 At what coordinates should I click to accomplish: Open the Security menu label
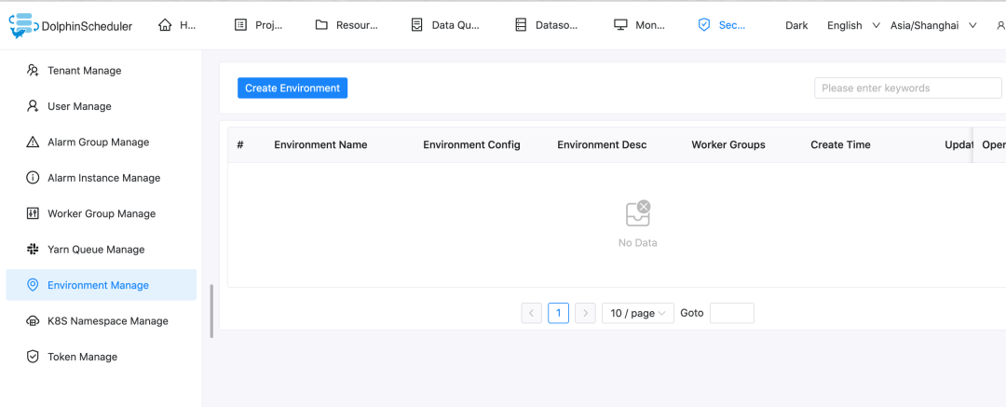click(x=732, y=26)
